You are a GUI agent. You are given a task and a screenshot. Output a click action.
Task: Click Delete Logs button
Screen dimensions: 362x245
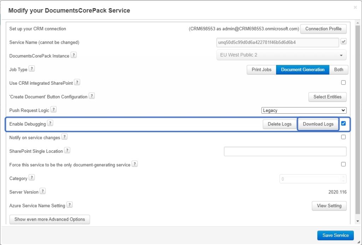pyautogui.click(x=280, y=124)
